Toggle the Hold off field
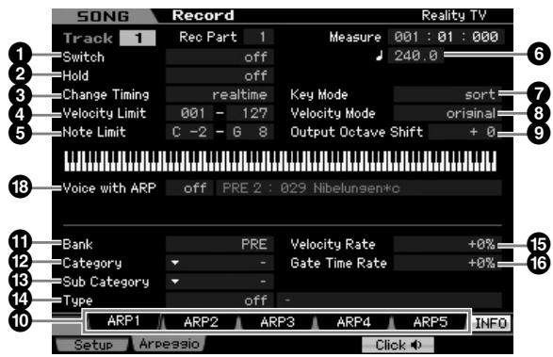 pos(220,76)
